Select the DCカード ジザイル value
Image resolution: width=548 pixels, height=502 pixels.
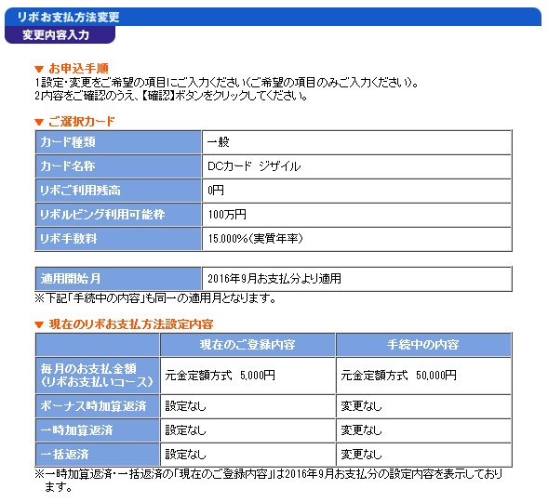[x=254, y=166]
